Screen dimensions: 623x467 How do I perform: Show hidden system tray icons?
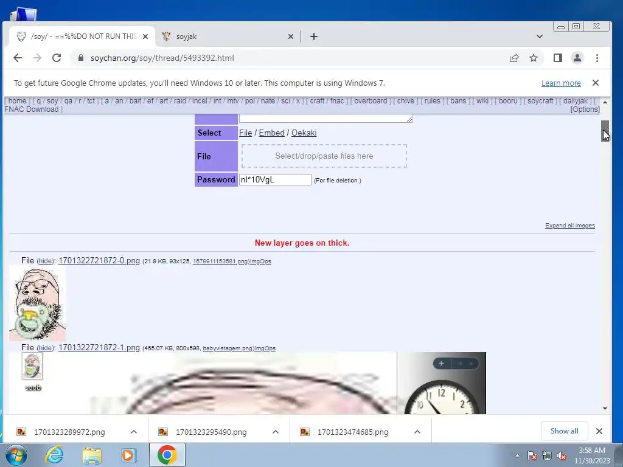point(517,455)
